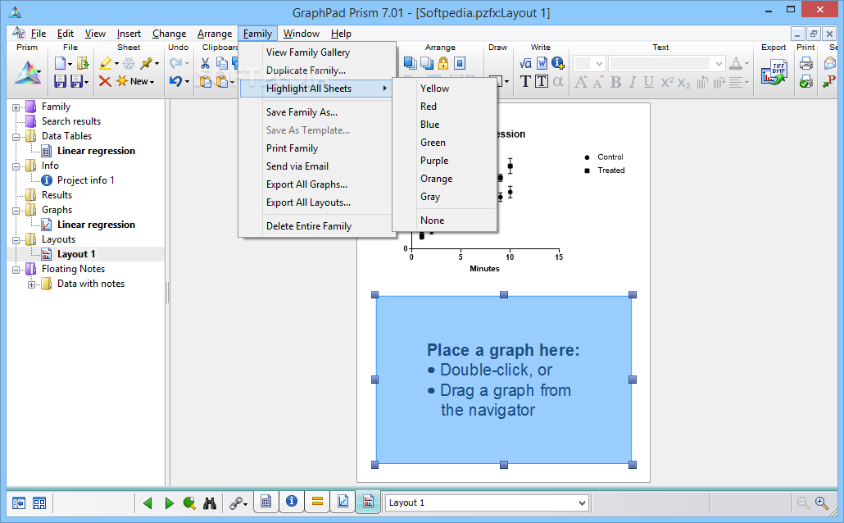Collapse the Layouts folder

coord(16,240)
